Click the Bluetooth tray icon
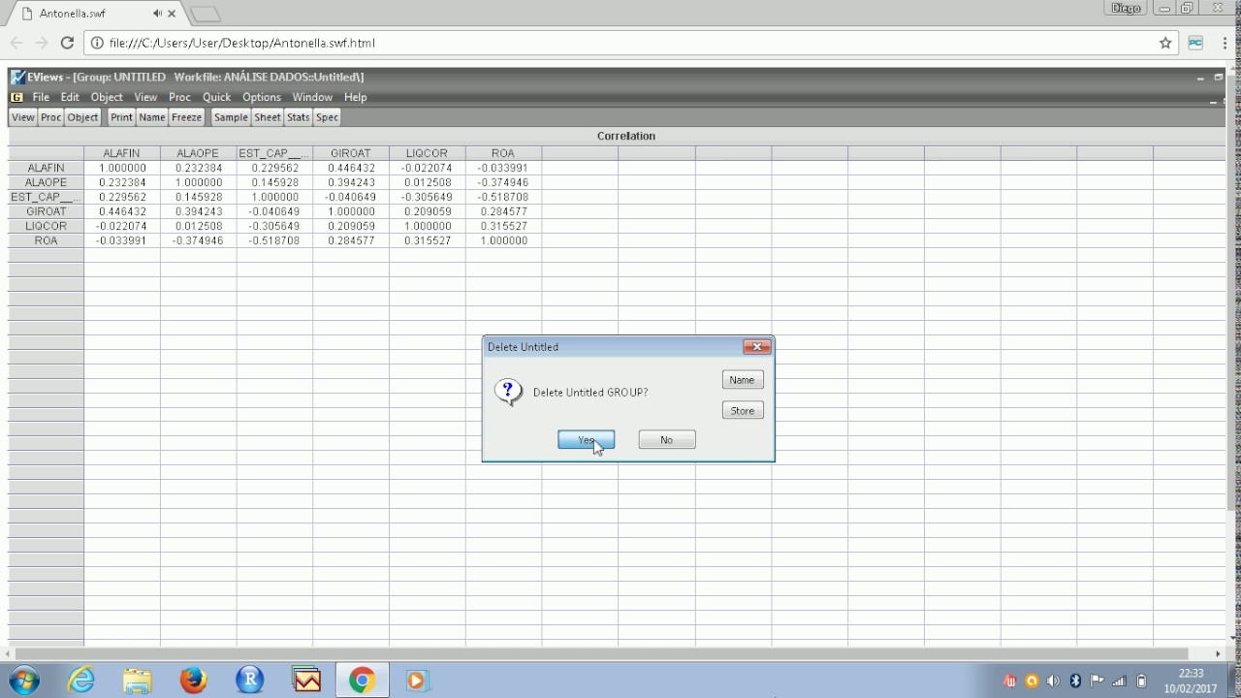Screen dimensions: 1241x698 1075,681
